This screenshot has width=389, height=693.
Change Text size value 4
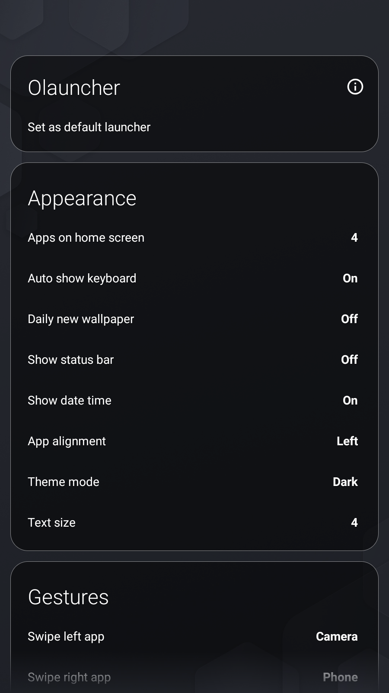354,522
